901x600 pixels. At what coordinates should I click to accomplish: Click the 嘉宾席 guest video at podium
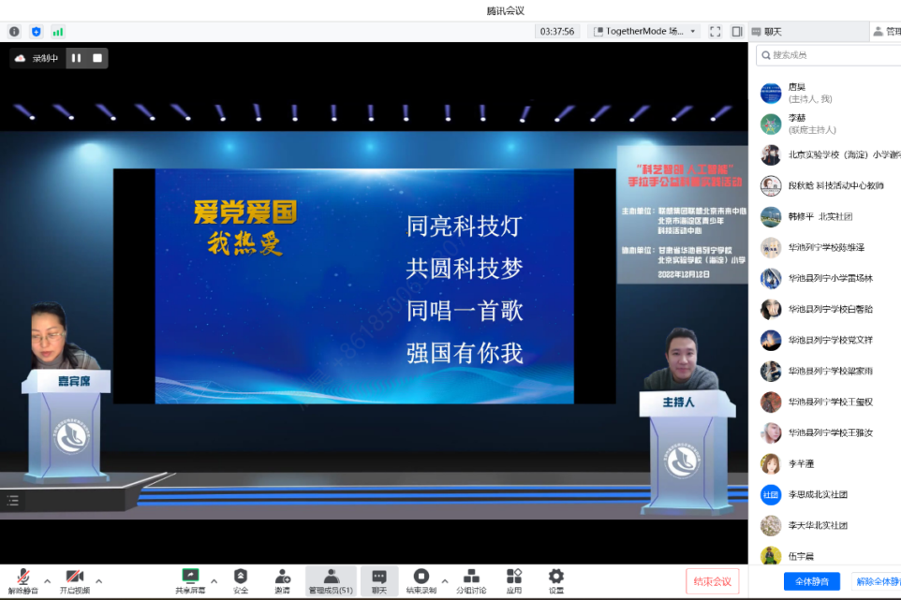[x=60, y=336]
